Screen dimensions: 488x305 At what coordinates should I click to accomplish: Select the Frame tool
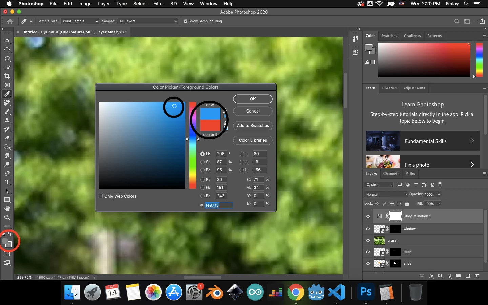click(x=7, y=85)
